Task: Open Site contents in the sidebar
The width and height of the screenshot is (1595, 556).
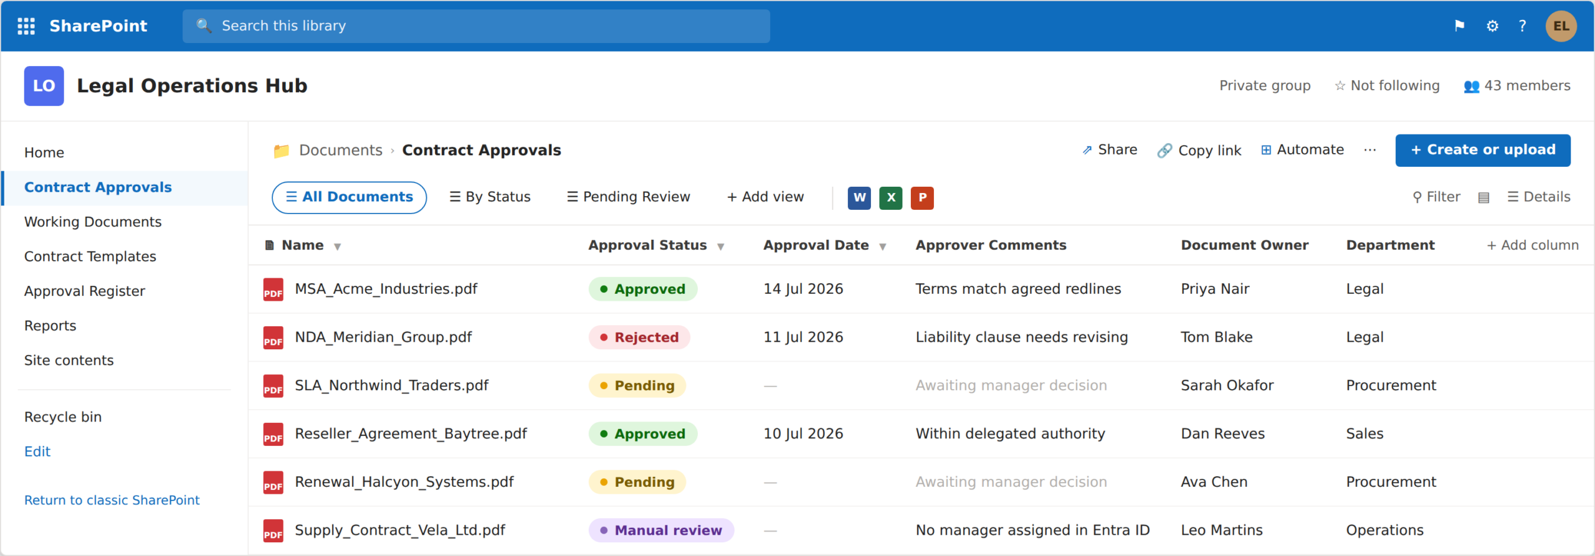Action: pyautogui.click(x=69, y=360)
